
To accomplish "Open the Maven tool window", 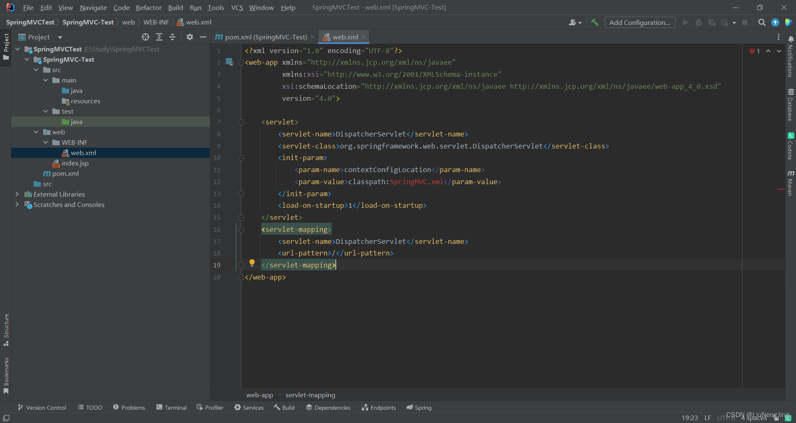I will click(x=791, y=183).
